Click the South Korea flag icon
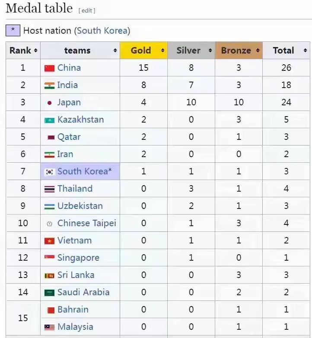This screenshot has width=312, height=338. 49,172
